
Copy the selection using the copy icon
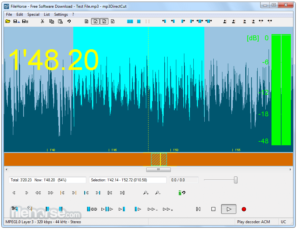52,21
